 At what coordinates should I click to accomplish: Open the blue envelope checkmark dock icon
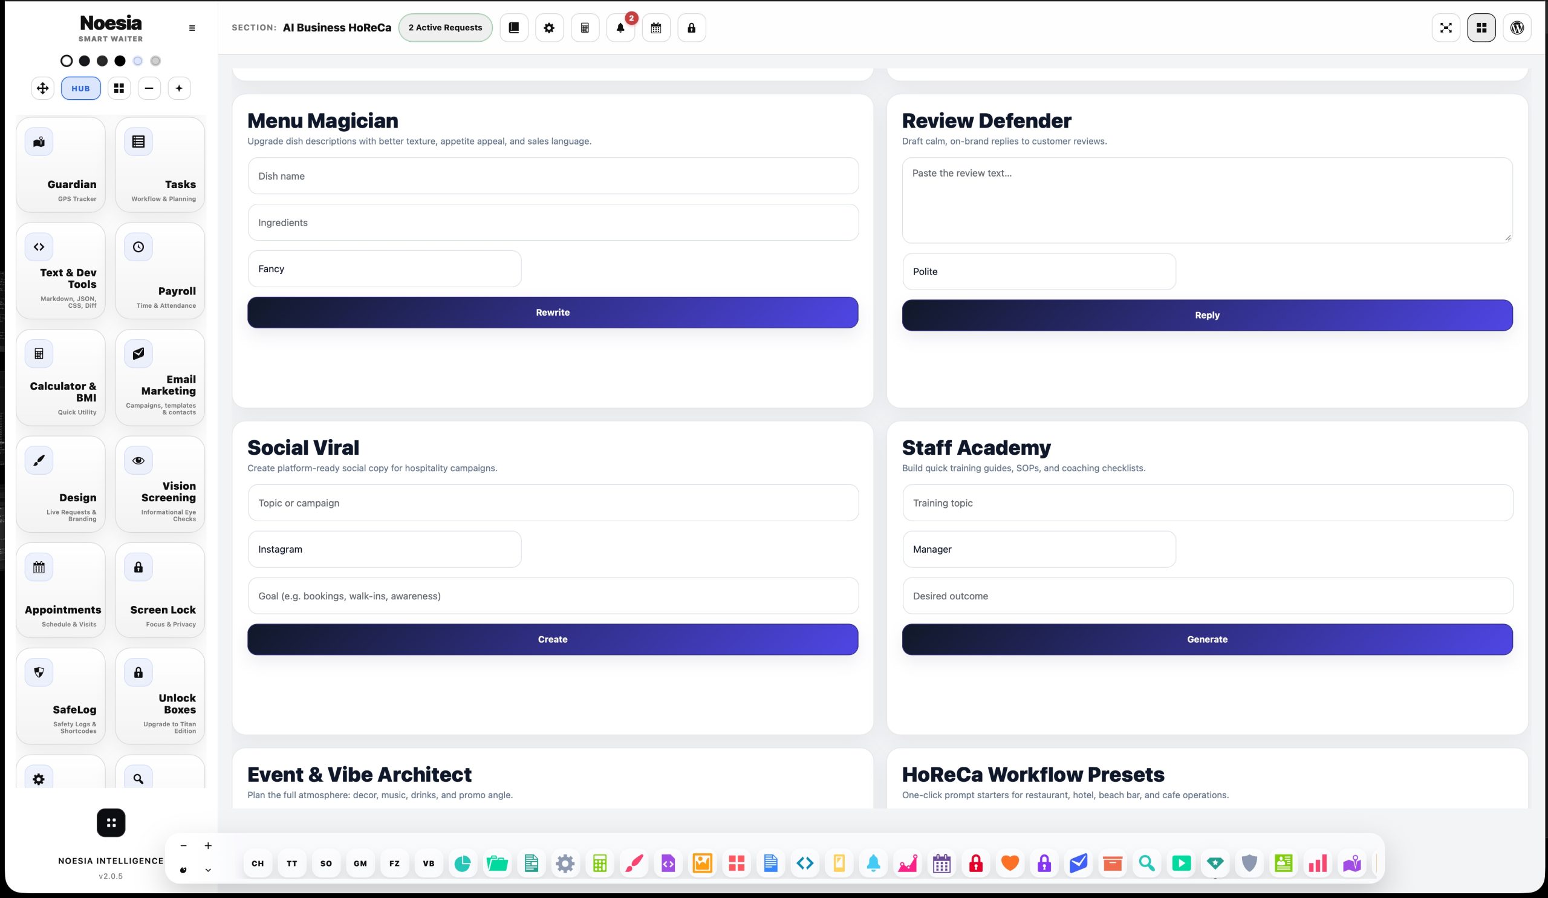click(1079, 863)
